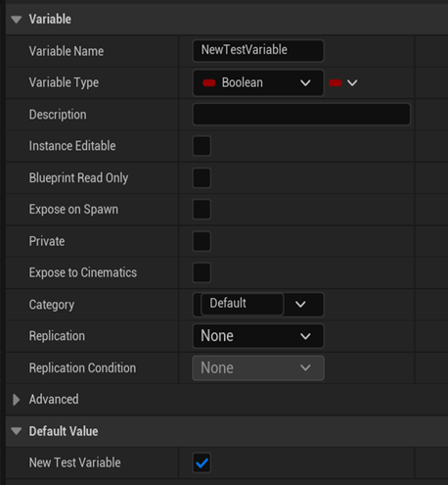
Task: Open the container type selector next to Boolean
Action: 343,83
